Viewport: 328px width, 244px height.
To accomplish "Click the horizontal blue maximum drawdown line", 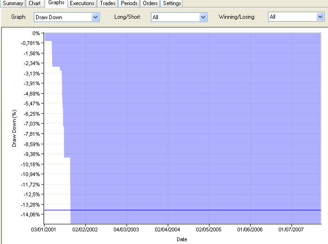I will click(182, 210).
